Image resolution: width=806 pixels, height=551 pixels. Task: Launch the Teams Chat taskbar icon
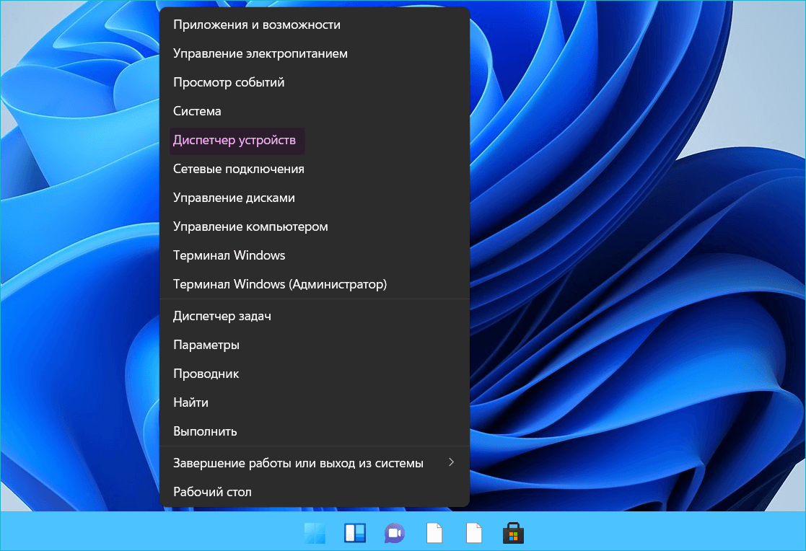coord(394,533)
